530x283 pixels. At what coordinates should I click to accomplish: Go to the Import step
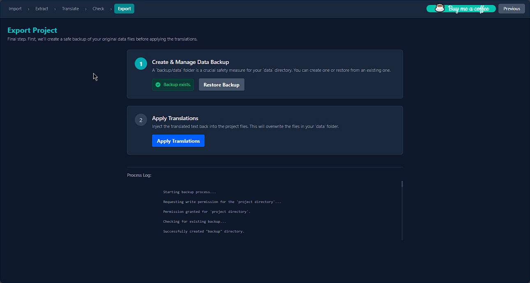coord(15,9)
